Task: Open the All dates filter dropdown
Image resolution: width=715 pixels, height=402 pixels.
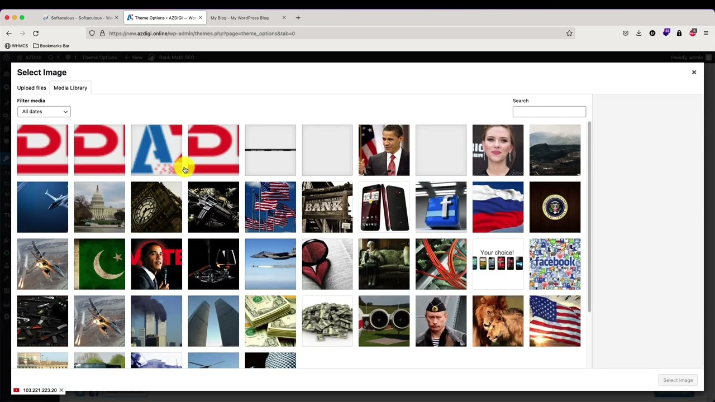Action: [44, 112]
